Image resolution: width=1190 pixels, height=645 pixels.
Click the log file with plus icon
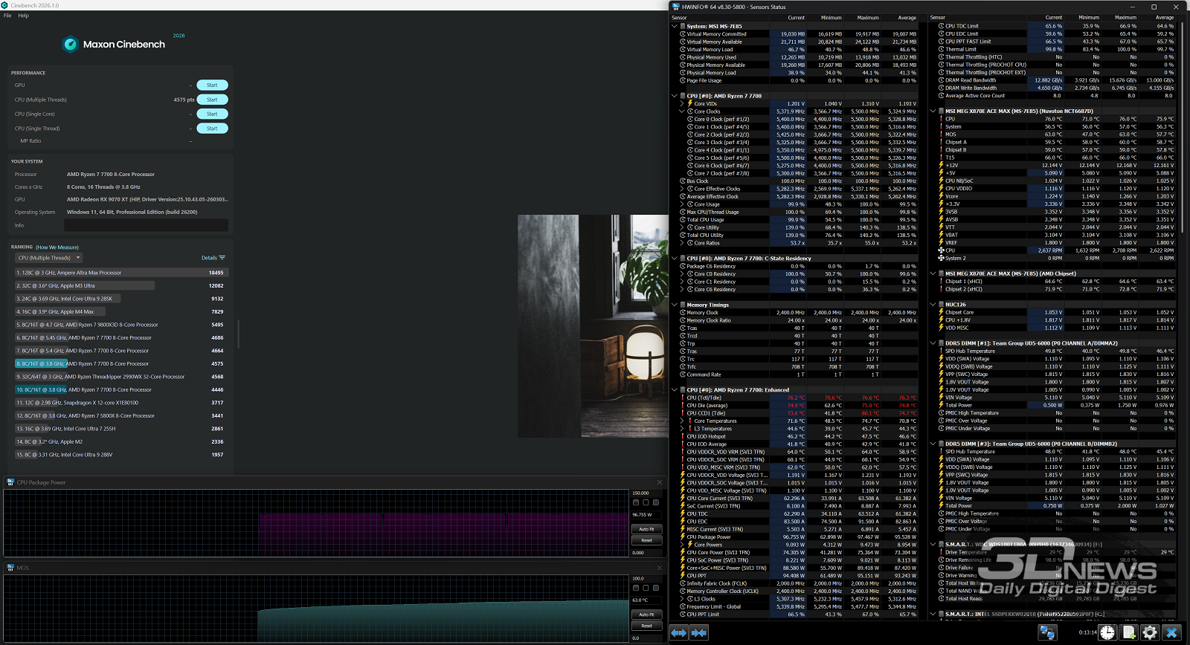(x=1129, y=632)
